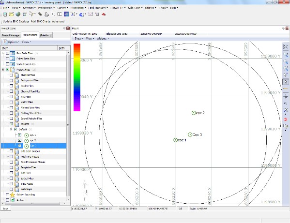
Task: Click the envelope-like icon in main toolbar
Action: point(91,14)
